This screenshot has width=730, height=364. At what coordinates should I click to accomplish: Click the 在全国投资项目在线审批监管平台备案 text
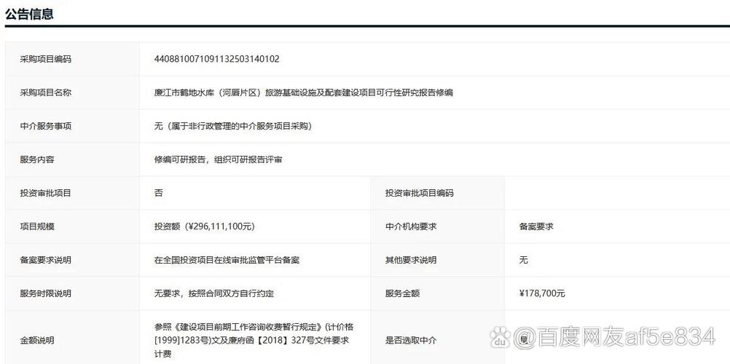(x=227, y=260)
